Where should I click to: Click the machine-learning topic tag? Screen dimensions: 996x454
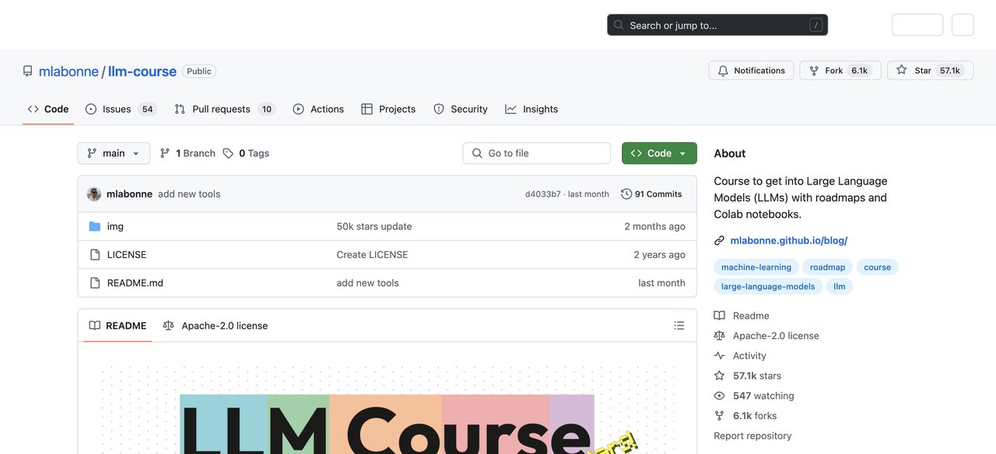(x=756, y=267)
